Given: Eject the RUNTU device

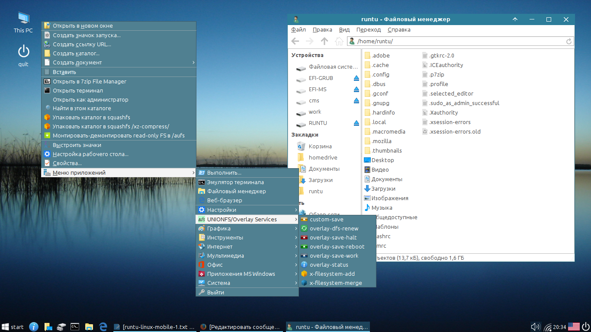Looking at the screenshot, I should point(356,123).
